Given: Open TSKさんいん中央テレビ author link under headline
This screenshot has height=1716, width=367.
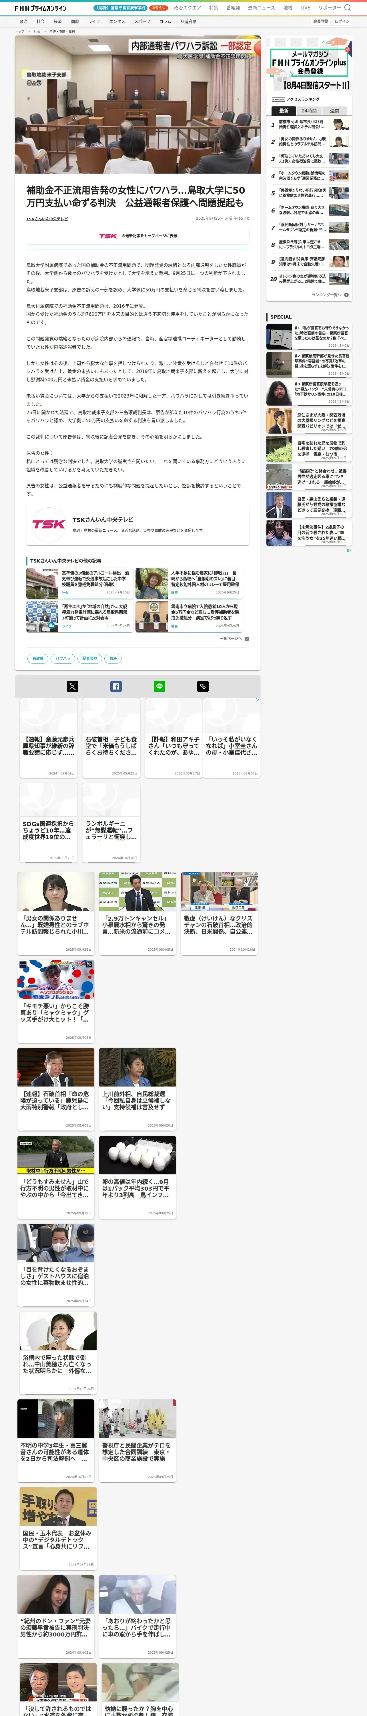Looking at the screenshot, I should click(47, 219).
